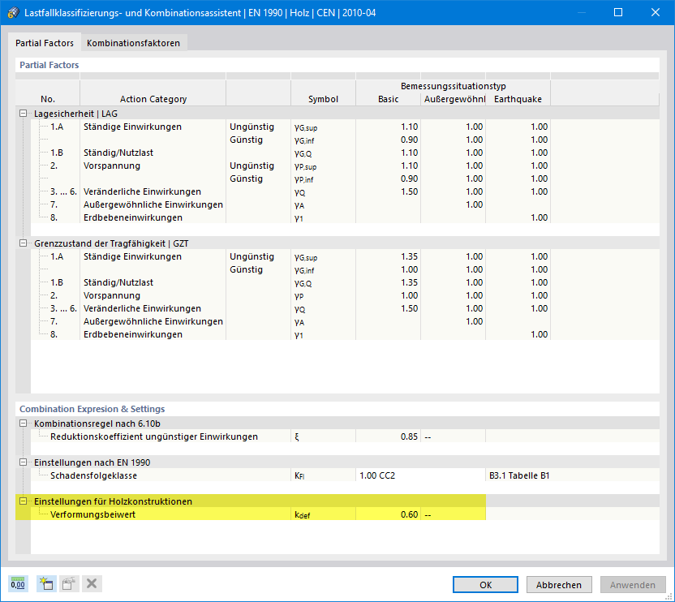Close the dialog with the title bar X

tap(656, 12)
